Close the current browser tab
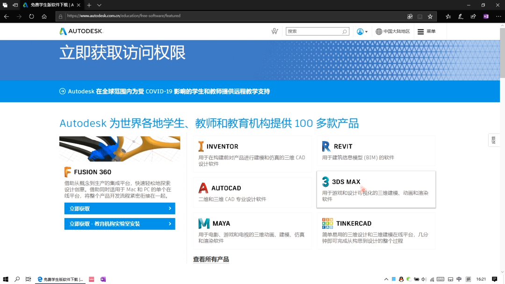 coord(79,5)
